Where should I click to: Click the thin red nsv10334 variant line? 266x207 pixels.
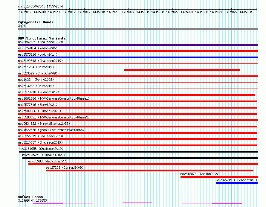point(137,83)
